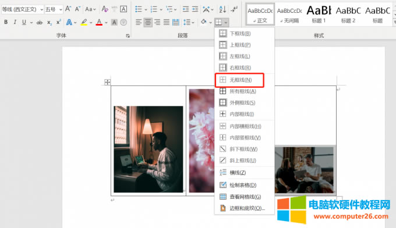
Task: Select the man at desk photo
Action: [148, 149]
